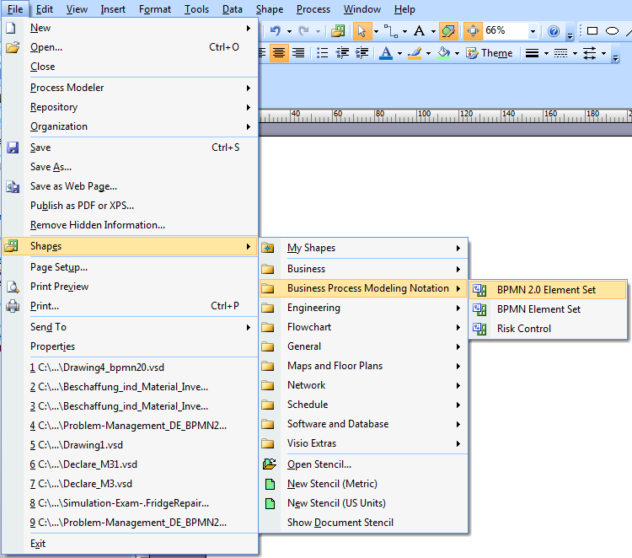Click the Line Weight icon
Image resolution: width=632 pixels, height=558 pixels.
tap(532, 53)
